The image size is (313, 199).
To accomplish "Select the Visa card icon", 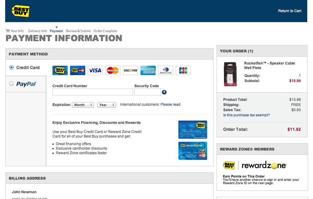I will click(95, 70).
